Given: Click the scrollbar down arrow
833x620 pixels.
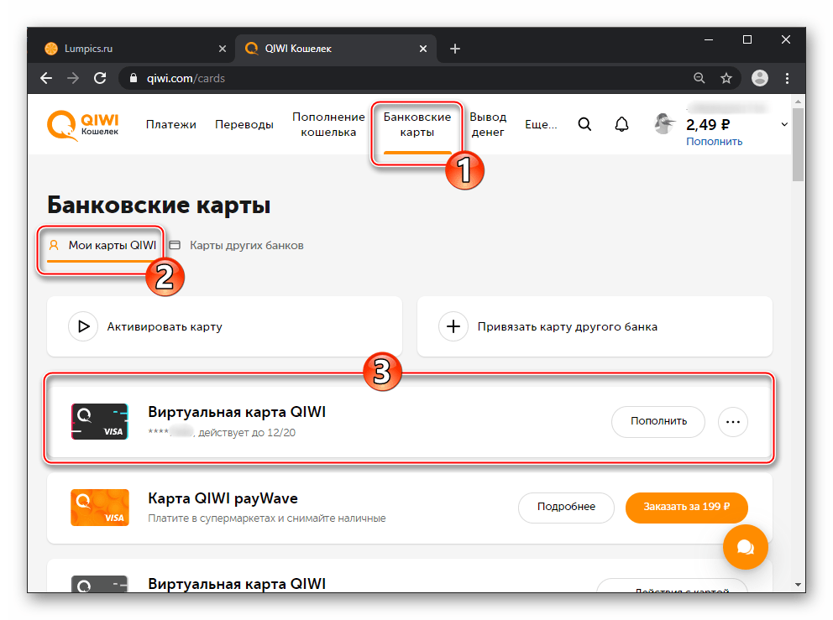Looking at the screenshot, I should click(x=798, y=585).
